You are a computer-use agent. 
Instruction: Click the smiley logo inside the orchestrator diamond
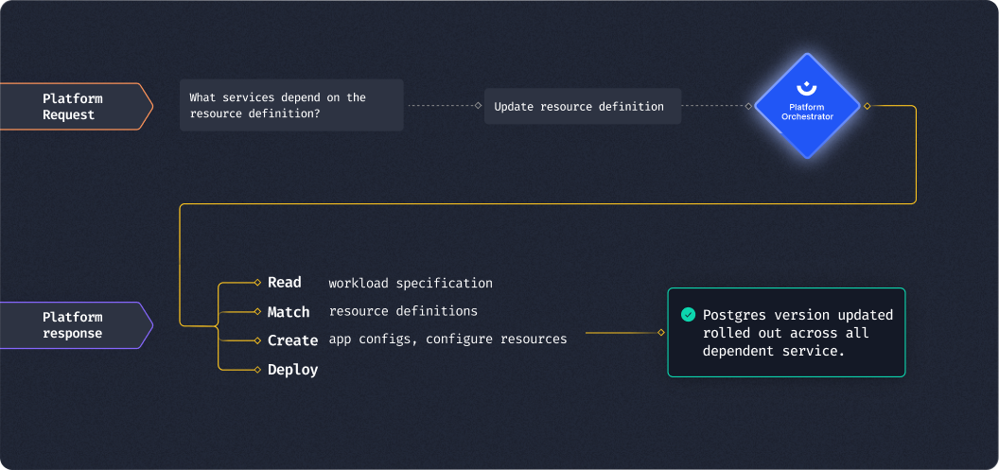click(x=806, y=90)
